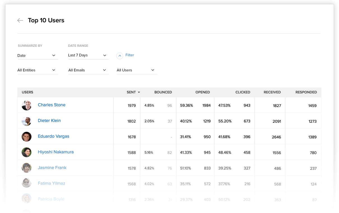Click the Sent column sort arrow

click(139, 92)
